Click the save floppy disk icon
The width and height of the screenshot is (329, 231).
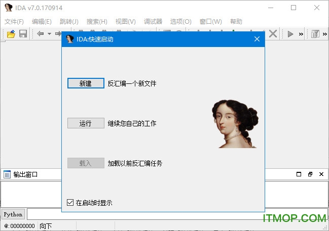[x=23, y=34]
